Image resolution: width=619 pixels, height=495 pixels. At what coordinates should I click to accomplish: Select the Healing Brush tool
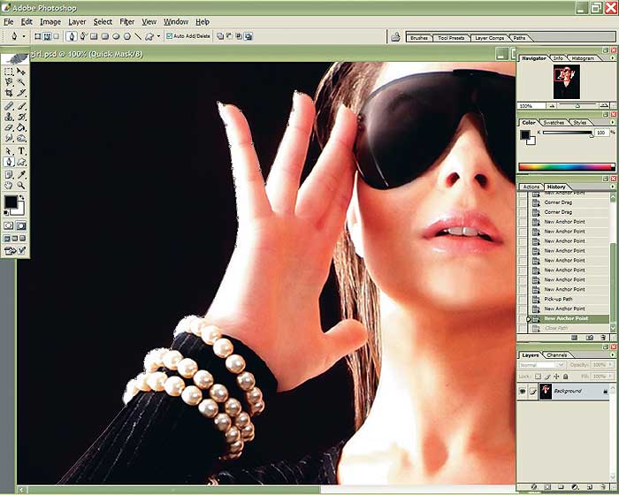coord(9,106)
